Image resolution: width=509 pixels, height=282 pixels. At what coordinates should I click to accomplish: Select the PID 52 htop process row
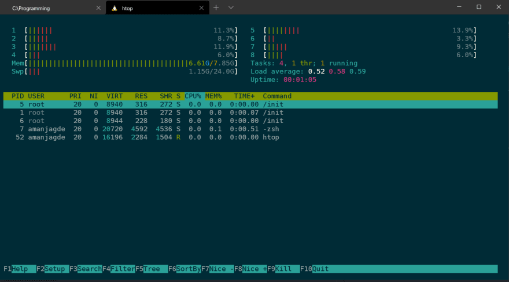[x=250, y=137]
